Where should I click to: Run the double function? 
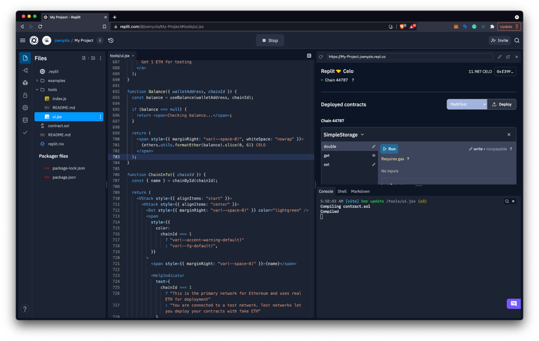coord(389,149)
